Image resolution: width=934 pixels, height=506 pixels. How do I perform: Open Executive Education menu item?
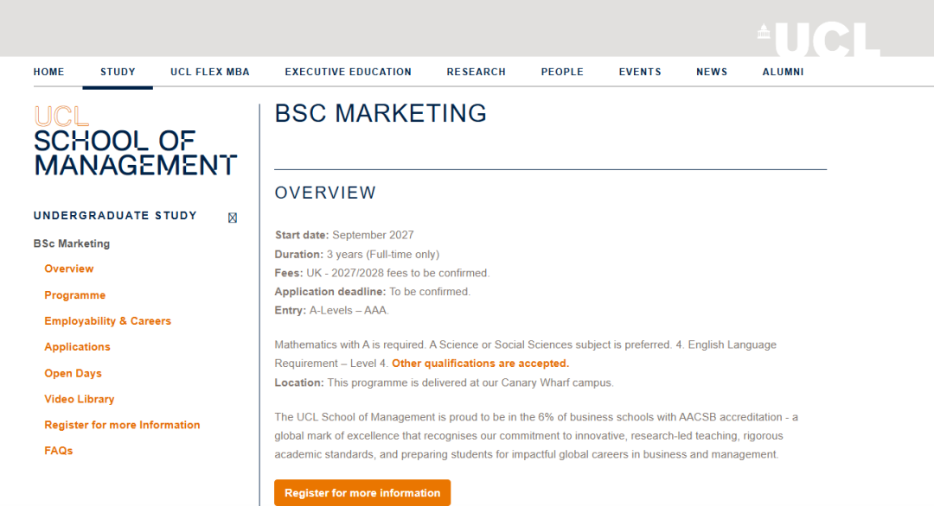[349, 72]
